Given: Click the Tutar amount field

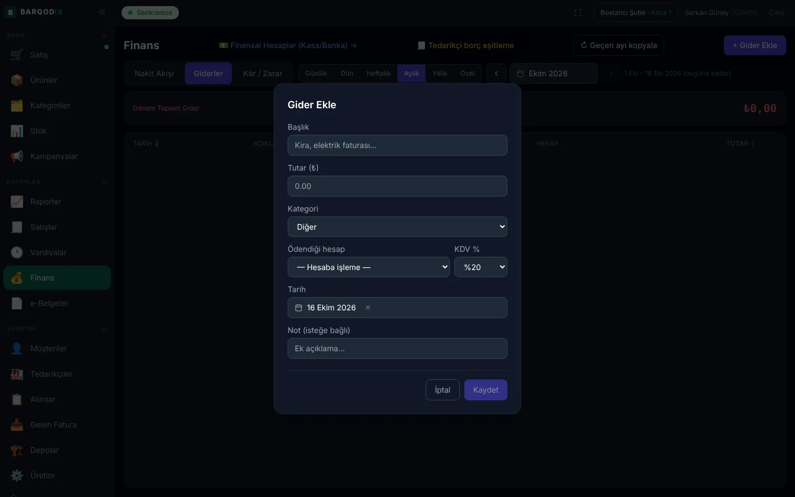Looking at the screenshot, I should point(397,186).
